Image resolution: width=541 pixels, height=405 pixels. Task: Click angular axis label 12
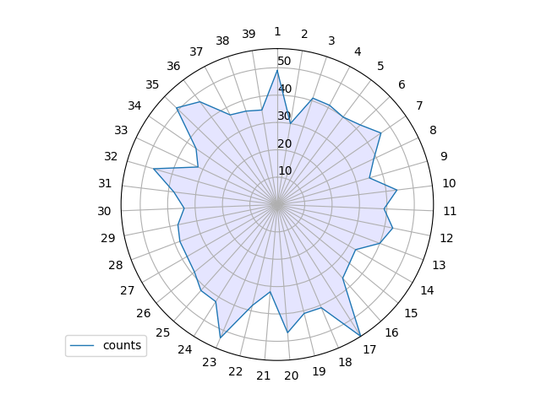[446, 238]
